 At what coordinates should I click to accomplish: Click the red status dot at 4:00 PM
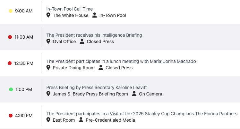[x=11, y=116]
